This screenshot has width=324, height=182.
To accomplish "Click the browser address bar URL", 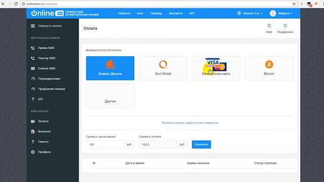I will [x=42, y=4].
